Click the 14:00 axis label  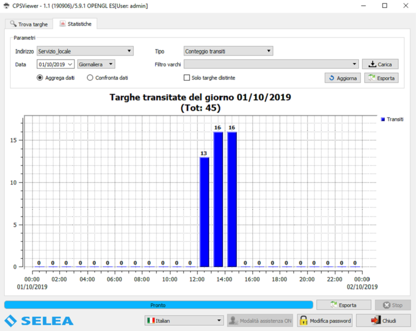pyautogui.click(x=224, y=279)
